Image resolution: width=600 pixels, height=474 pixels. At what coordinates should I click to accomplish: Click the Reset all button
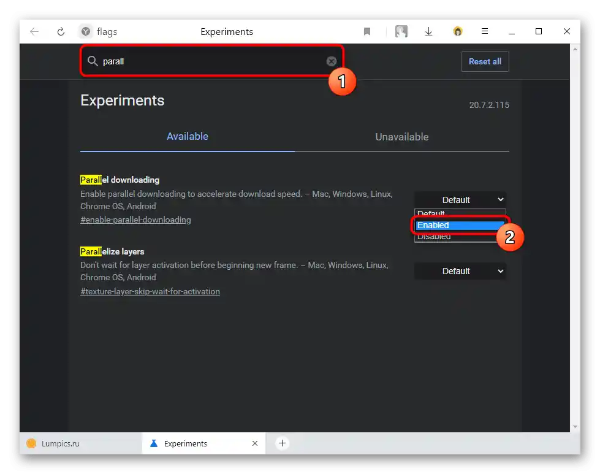(485, 61)
